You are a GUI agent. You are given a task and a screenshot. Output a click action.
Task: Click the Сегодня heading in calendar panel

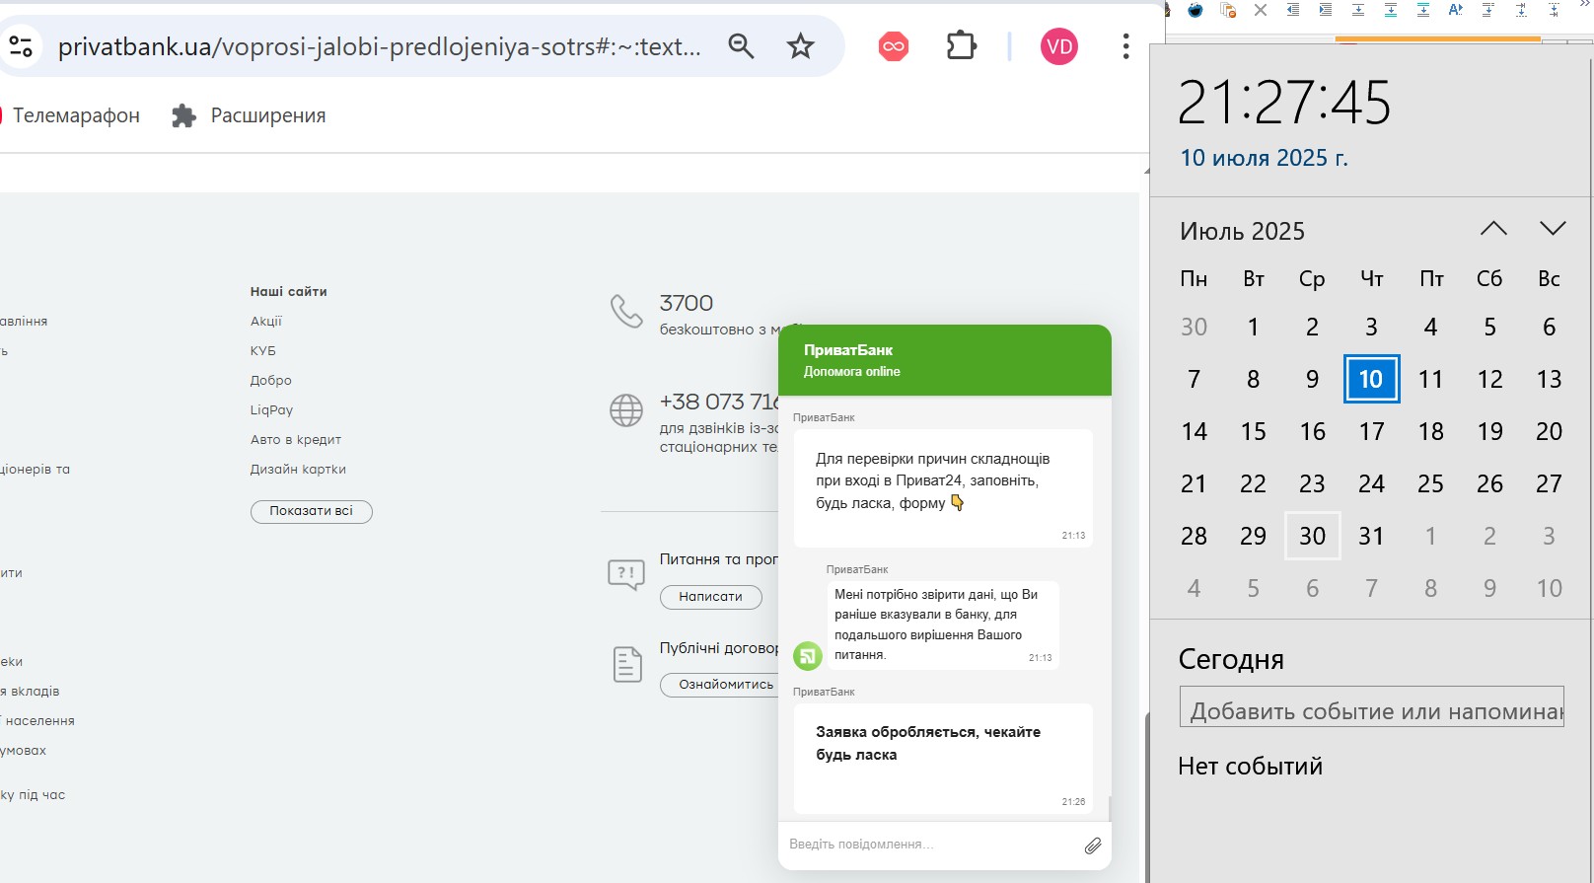[x=1231, y=659]
